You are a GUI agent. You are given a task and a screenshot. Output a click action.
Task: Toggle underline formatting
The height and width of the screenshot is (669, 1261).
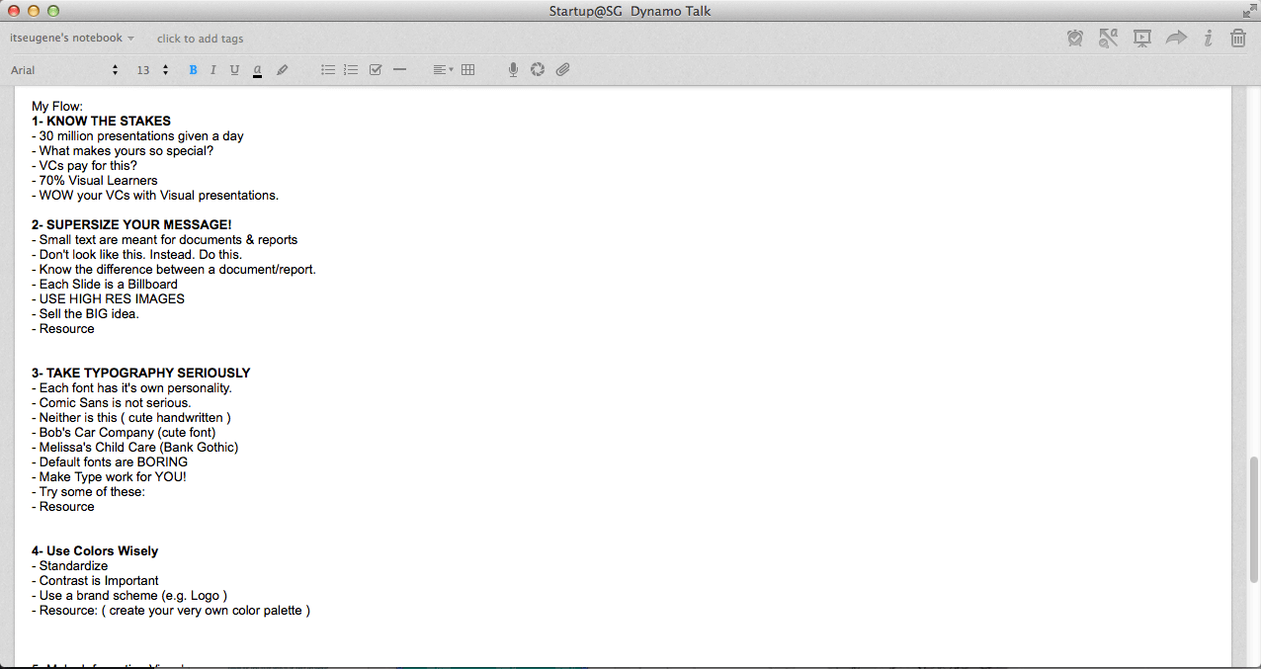[x=234, y=70]
